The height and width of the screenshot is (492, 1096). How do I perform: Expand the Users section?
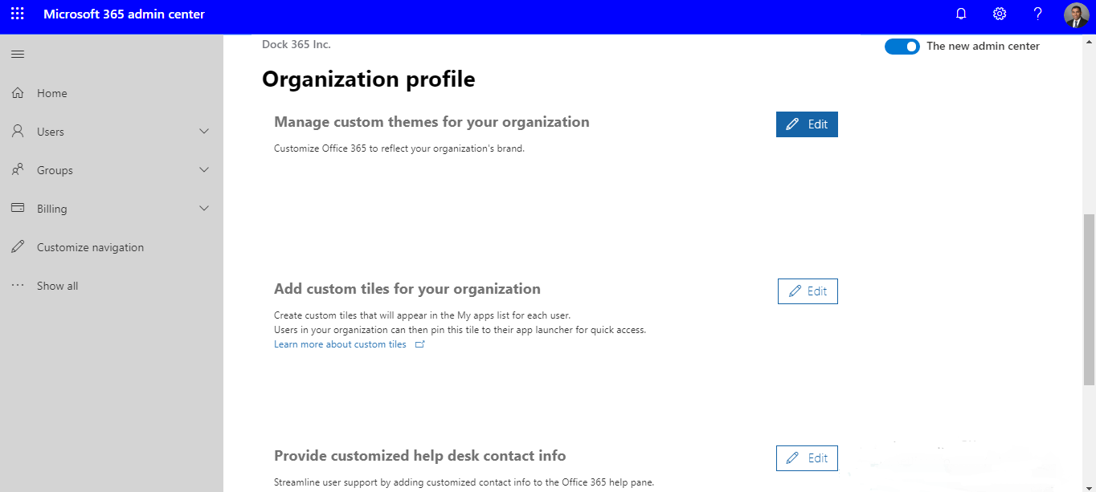click(x=203, y=131)
